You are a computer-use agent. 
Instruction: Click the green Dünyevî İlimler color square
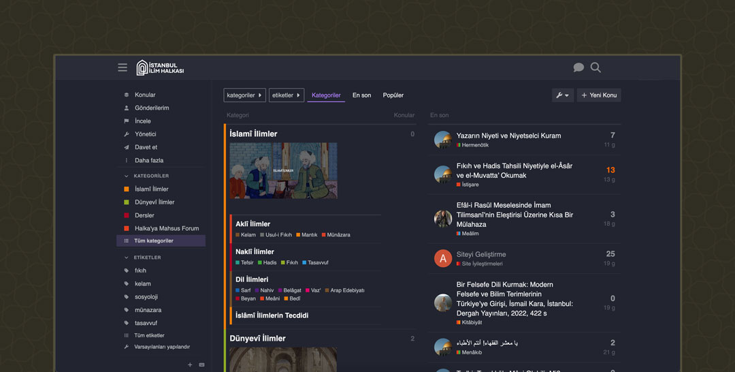click(x=126, y=202)
